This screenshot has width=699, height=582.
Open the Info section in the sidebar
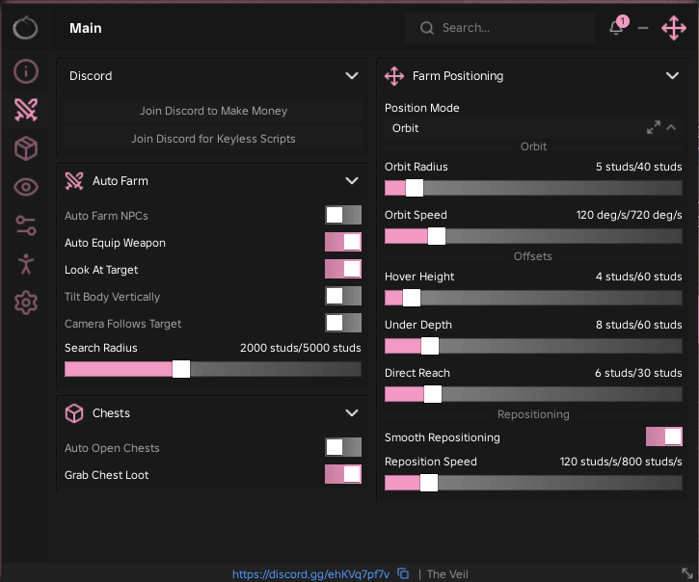point(26,71)
